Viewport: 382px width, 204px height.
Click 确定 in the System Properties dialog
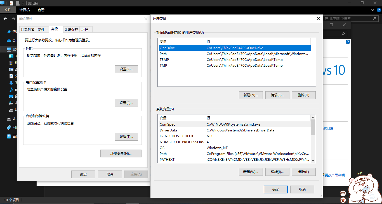(83, 174)
